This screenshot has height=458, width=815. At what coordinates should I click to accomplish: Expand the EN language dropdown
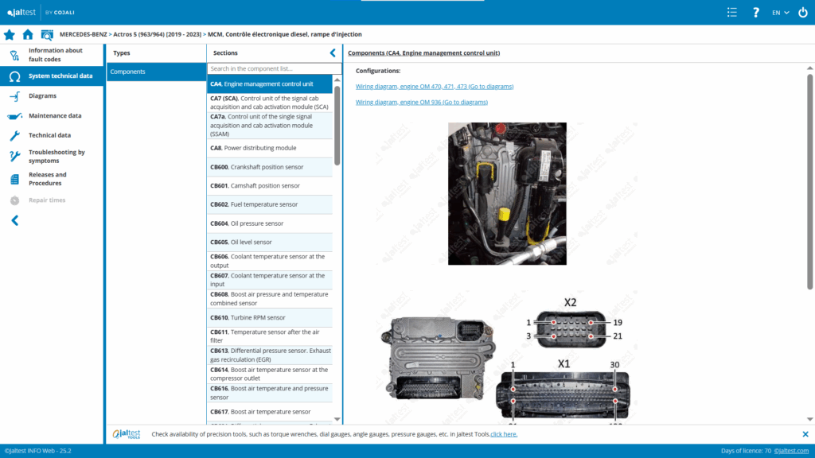[x=780, y=12]
